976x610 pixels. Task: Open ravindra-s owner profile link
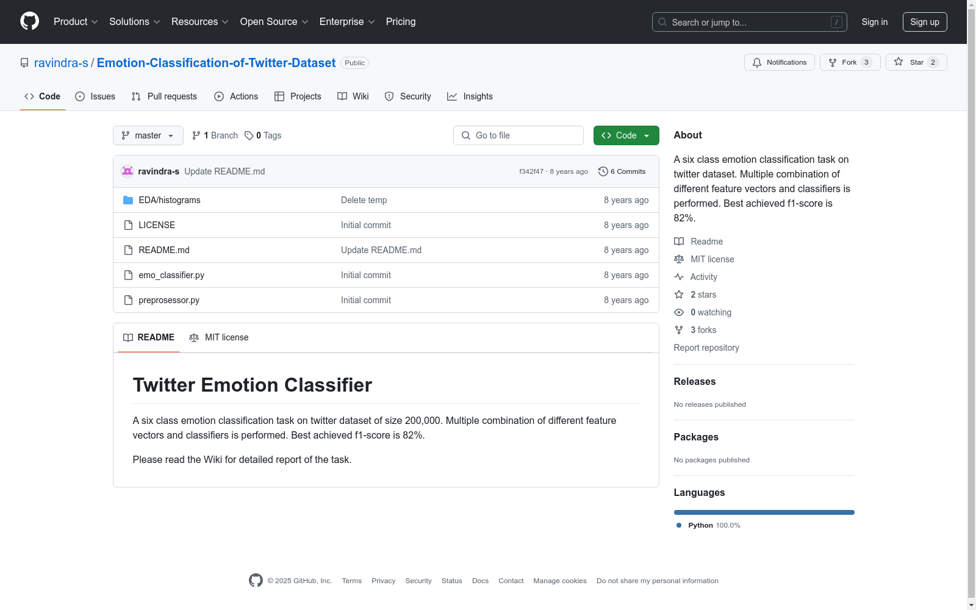[61, 63]
